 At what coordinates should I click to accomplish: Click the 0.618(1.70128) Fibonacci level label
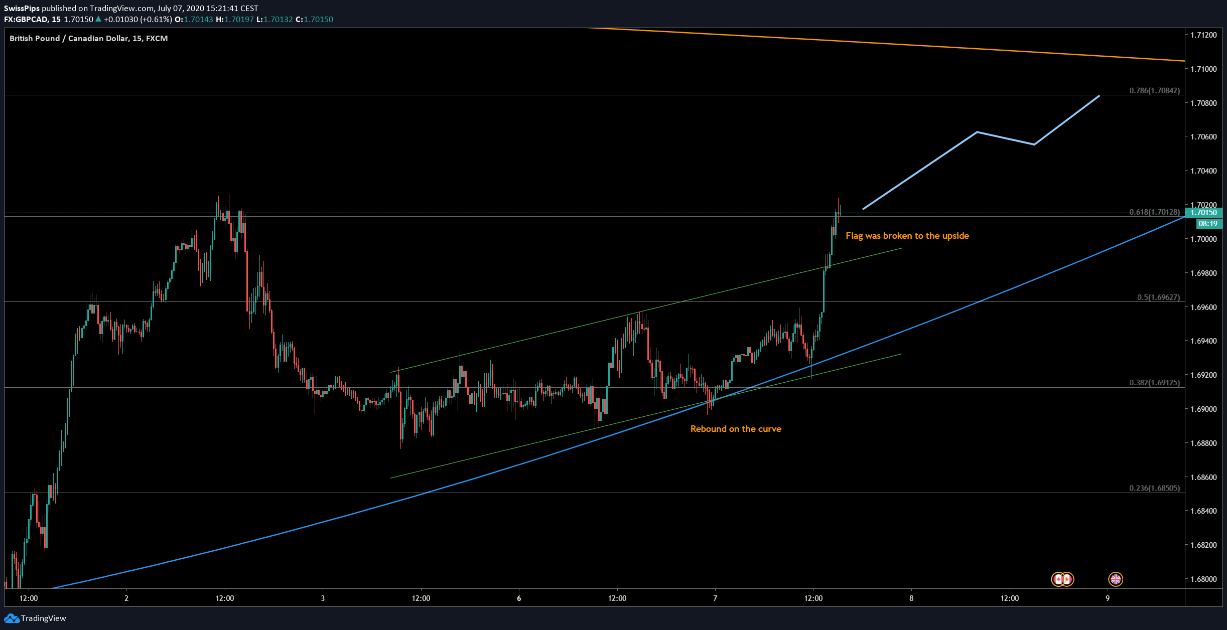[x=1154, y=212]
